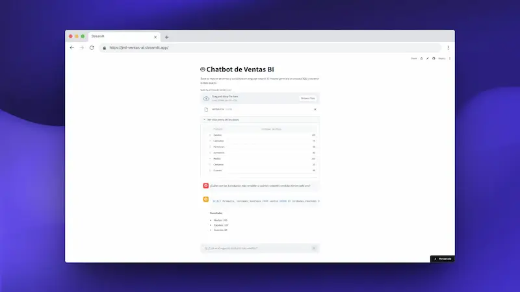Click the orange assistant avatar icon
520x292 pixels.
[x=206, y=199]
